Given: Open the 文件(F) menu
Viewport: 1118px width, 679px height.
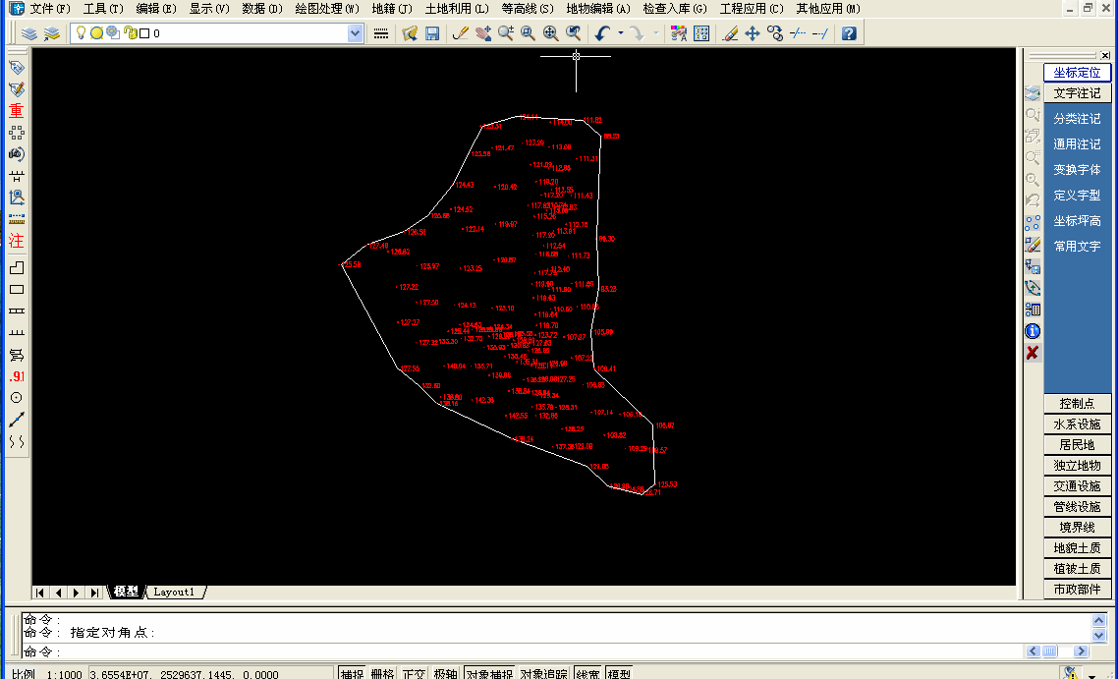Looking at the screenshot, I should click(x=49, y=9).
